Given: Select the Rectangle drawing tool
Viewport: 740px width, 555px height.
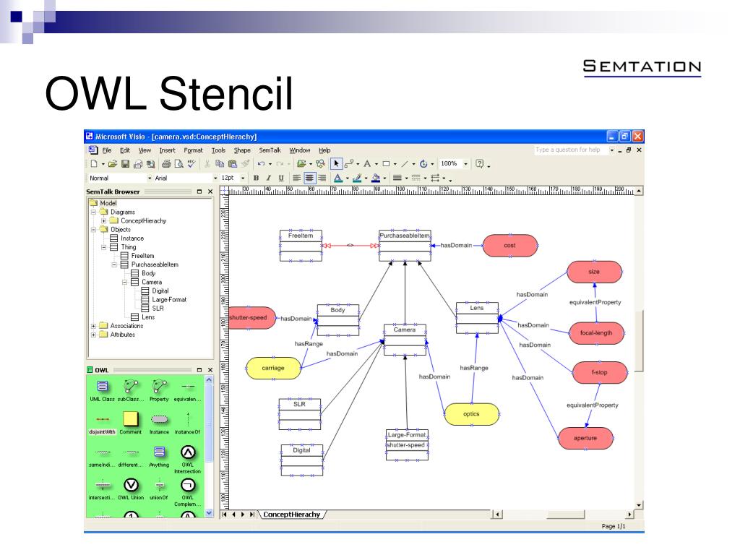Looking at the screenshot, I should pos(386,164).
